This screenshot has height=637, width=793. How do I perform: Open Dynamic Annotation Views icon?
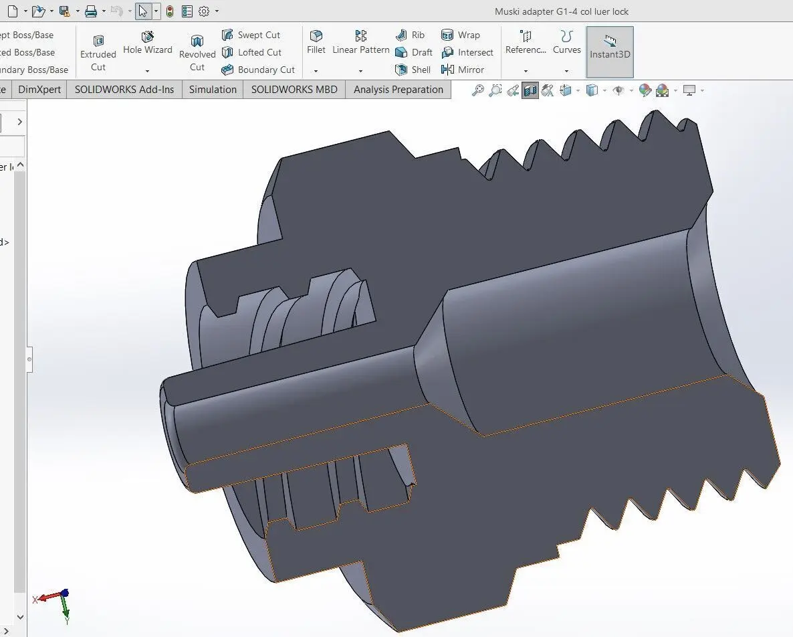tap(547, 90)
